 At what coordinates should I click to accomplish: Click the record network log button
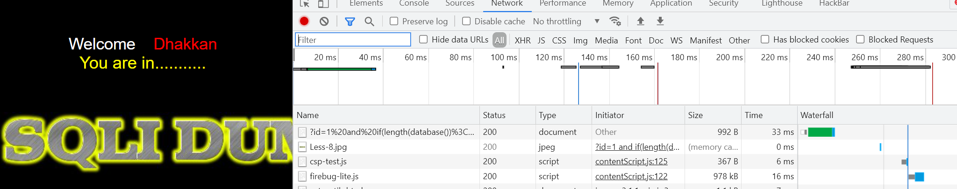pos(304,21)
